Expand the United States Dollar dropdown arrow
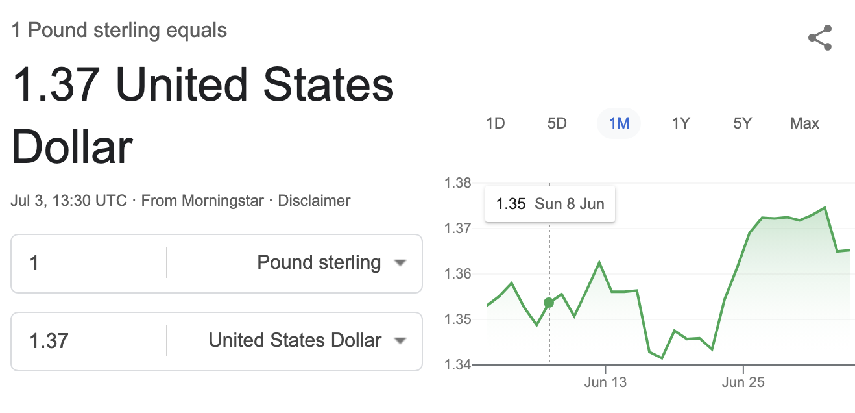This screenshot has height=413, width=855. 400,341
